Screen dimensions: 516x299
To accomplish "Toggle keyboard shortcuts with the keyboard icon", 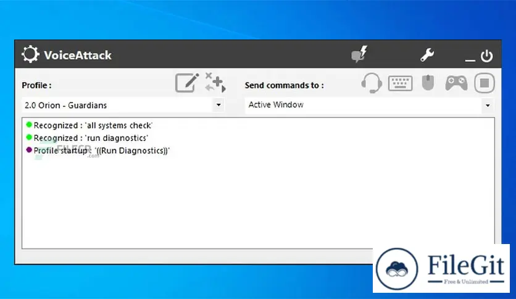I will pos(400,83).
